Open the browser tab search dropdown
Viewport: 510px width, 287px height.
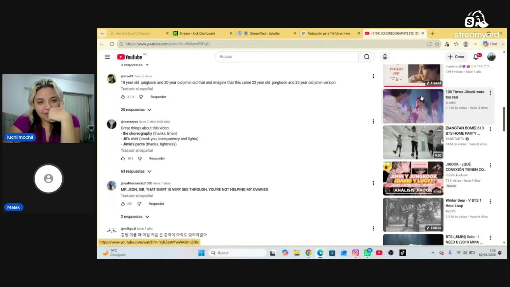[102, 33]
